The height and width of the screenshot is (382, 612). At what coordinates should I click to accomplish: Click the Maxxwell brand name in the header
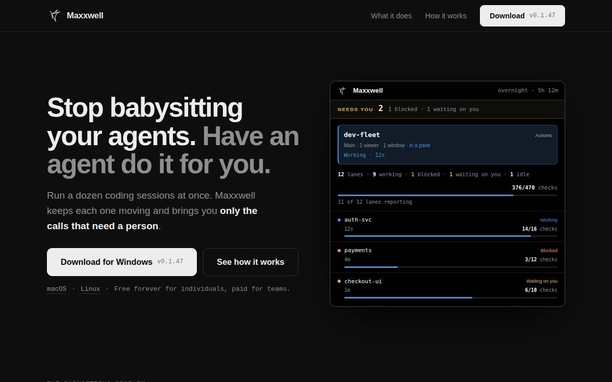pos(85,16)
